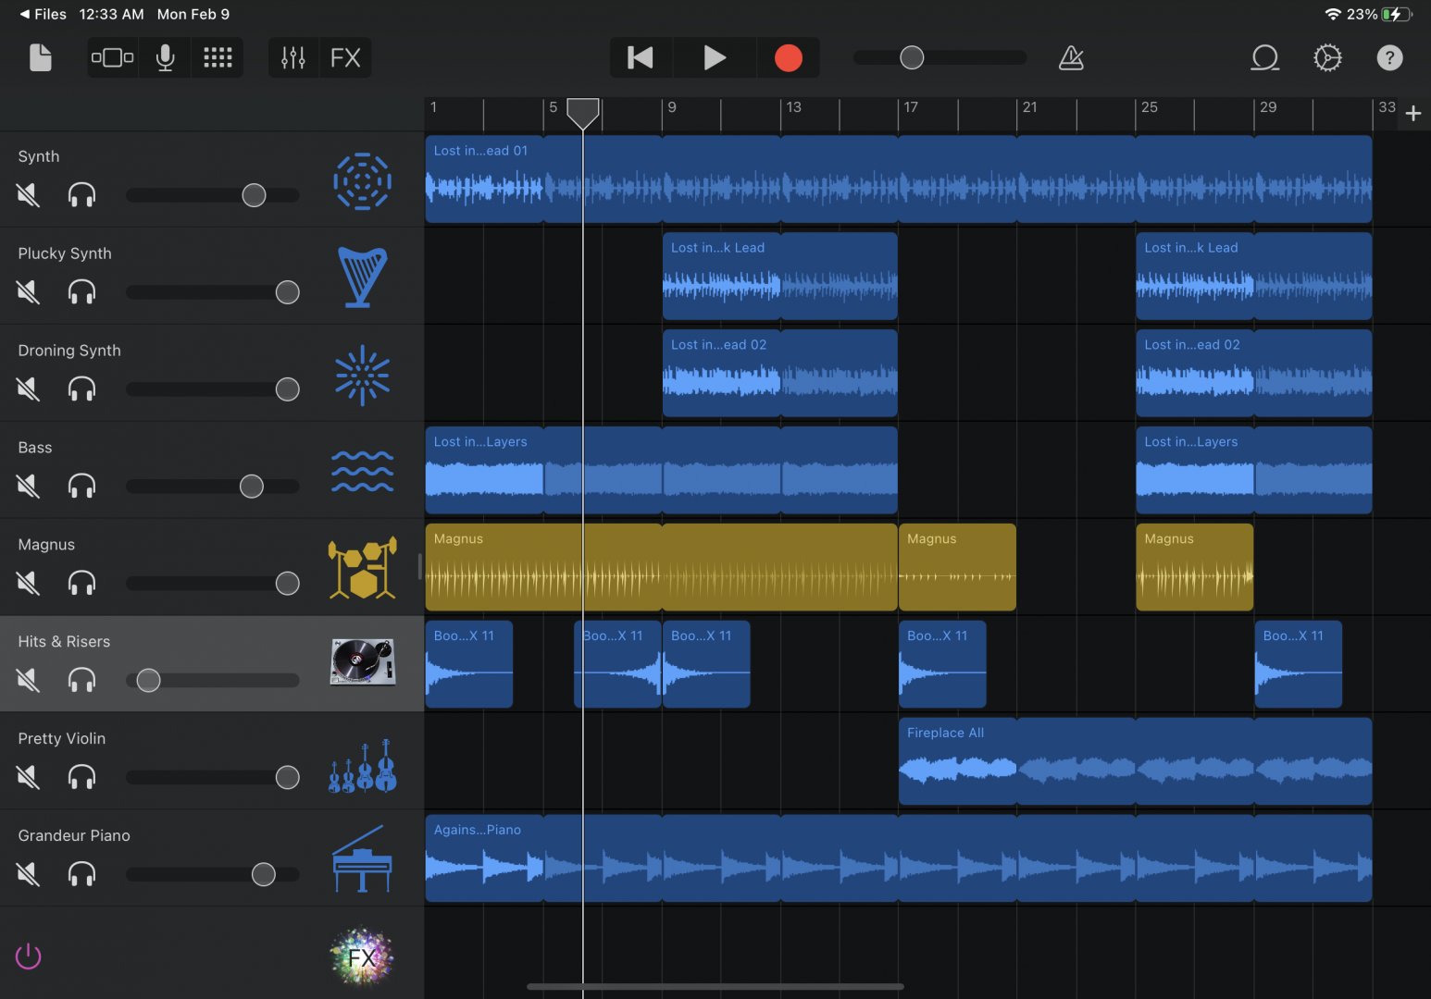Open the microphone audio recorder
The width and height of the screenshot is (1431, 999).
(x=166, y=57)
